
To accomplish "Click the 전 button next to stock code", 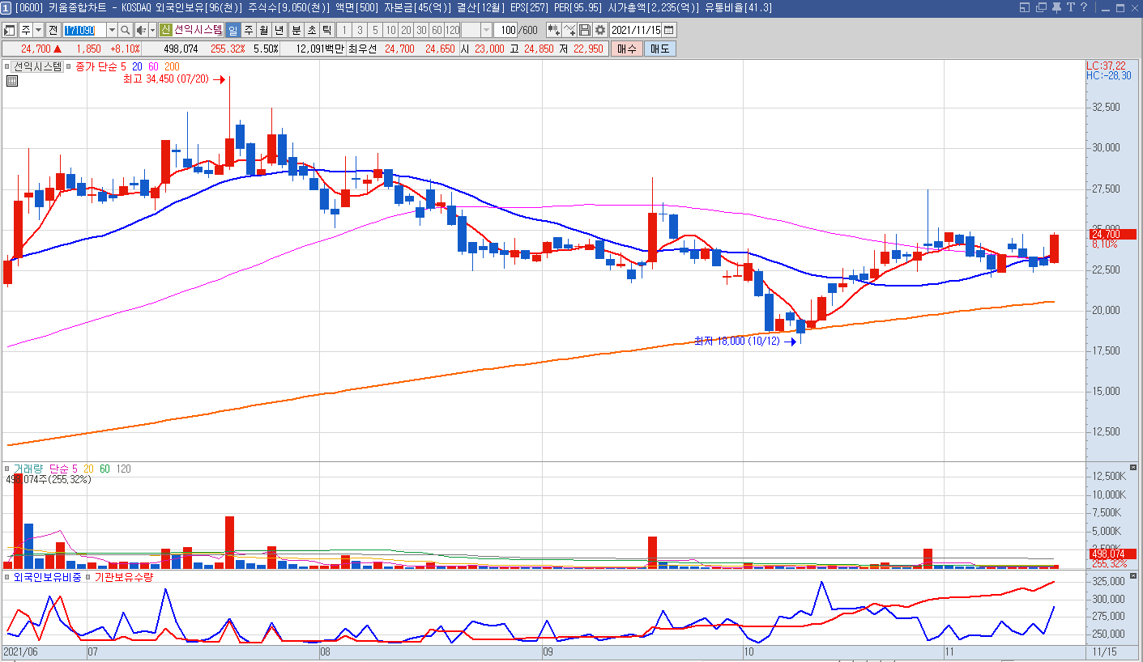I will [x=53, y=30].
